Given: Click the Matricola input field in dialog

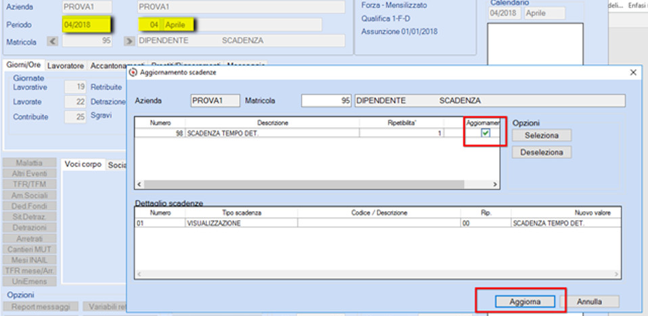Looking at the screenshot, I should [327, 101].
